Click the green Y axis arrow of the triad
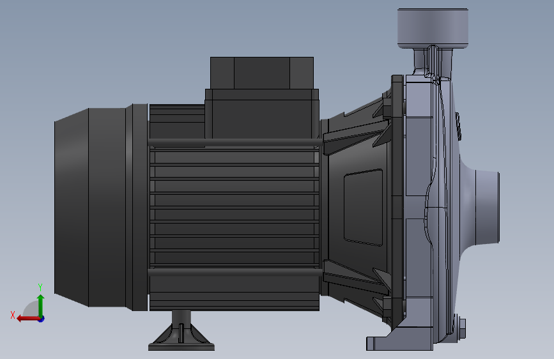The image size is (554, 359). click(x=41, y=305)
